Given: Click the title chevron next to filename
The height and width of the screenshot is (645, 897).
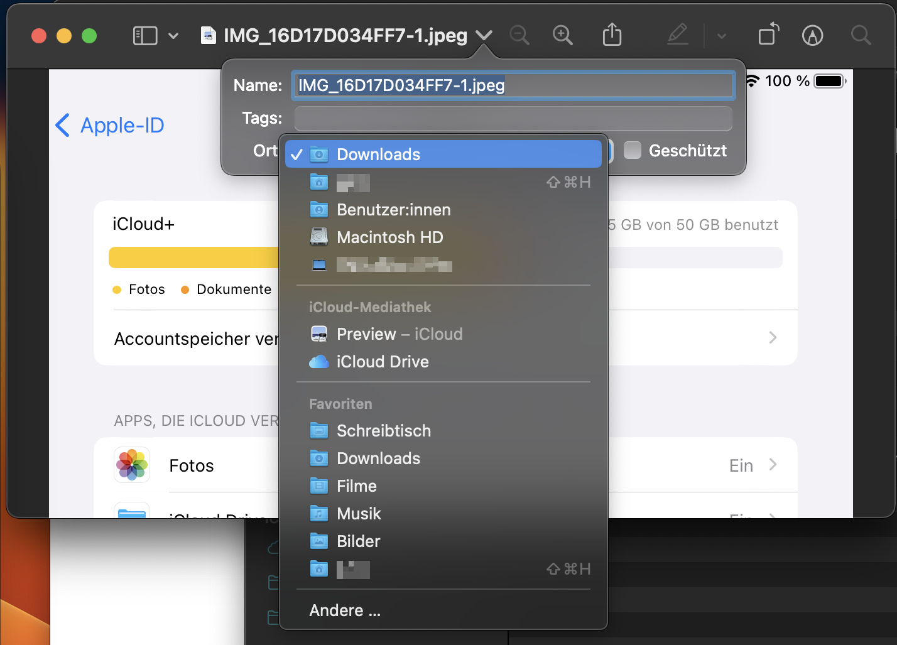Looking at the screenshot, I should 484,35.
